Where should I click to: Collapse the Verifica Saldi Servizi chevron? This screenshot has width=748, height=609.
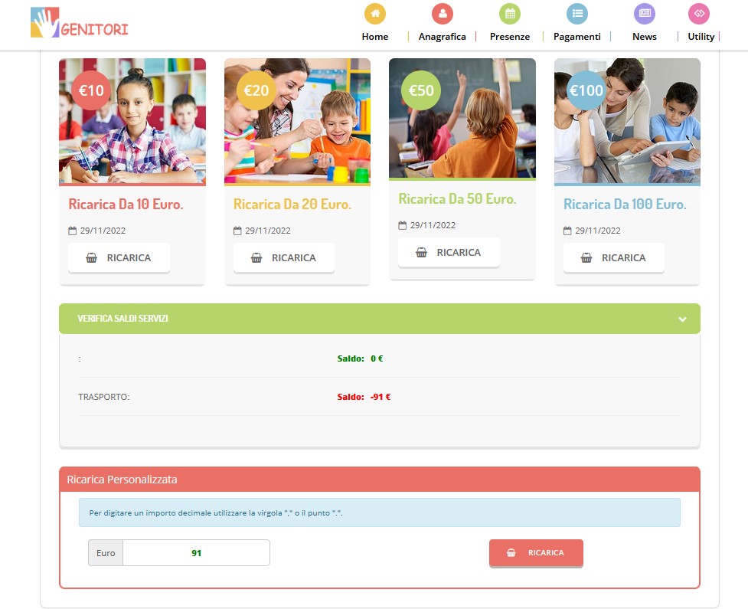tap(682, 319)
